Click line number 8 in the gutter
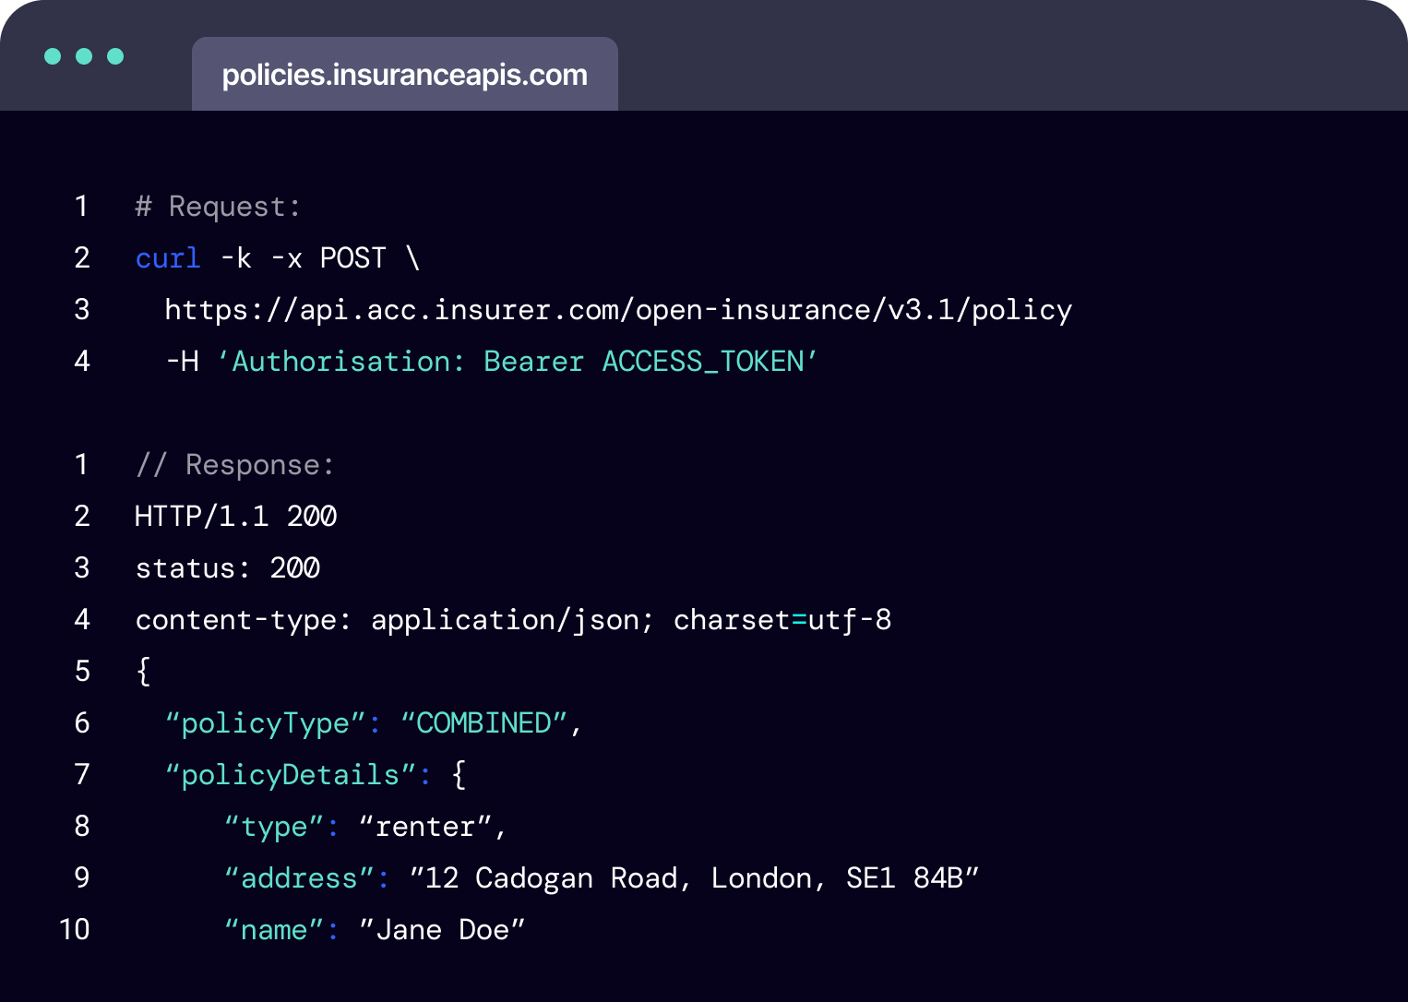This screenshot has height=1002, width=1408. pyautogui.click(x=82, y=826)
